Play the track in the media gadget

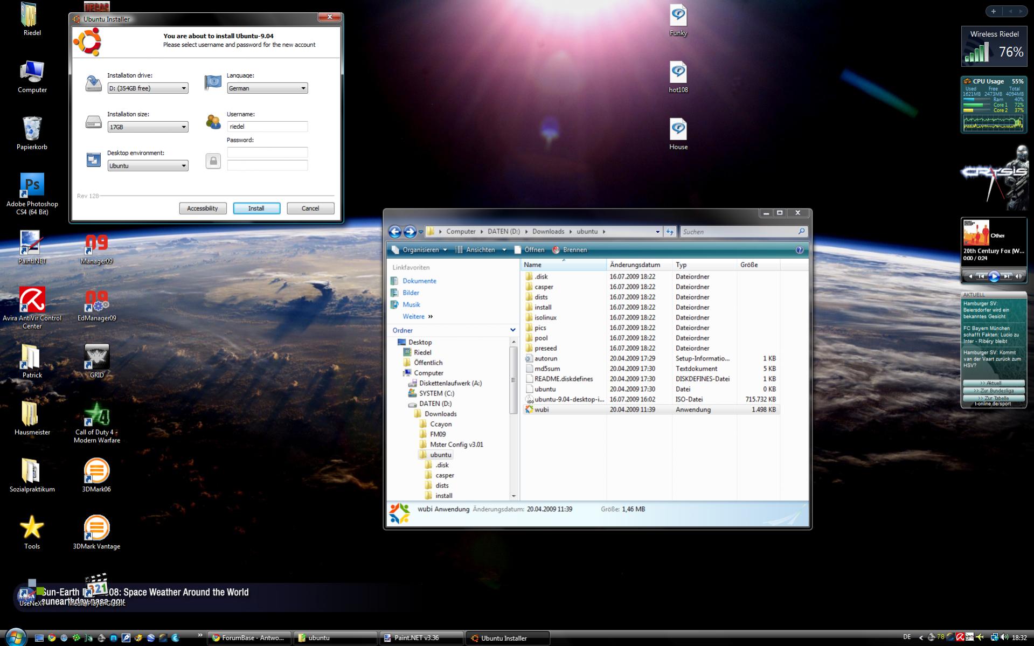pos(994,276)
